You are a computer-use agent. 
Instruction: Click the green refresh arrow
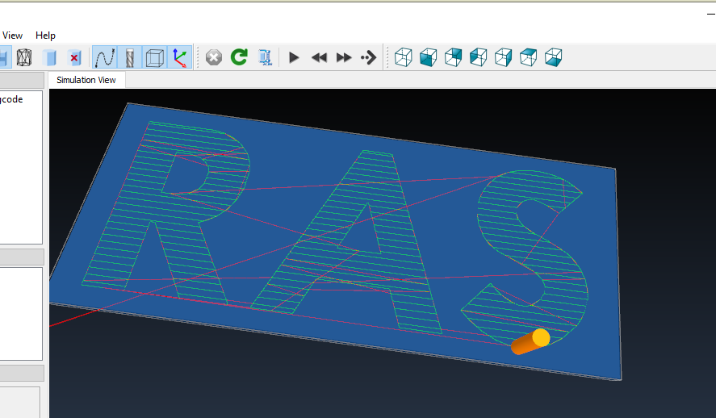coord(239,57)
